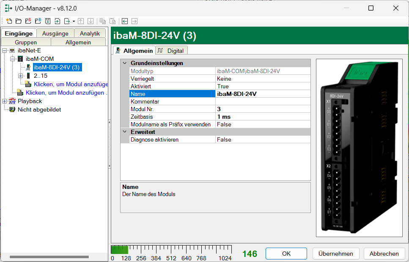Click the new configuration icon with star
409x262 pixels.
(x=9, y=21)
